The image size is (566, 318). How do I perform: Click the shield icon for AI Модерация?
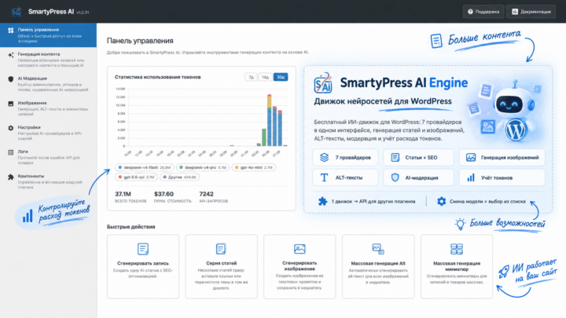click(x=11, y=79)
